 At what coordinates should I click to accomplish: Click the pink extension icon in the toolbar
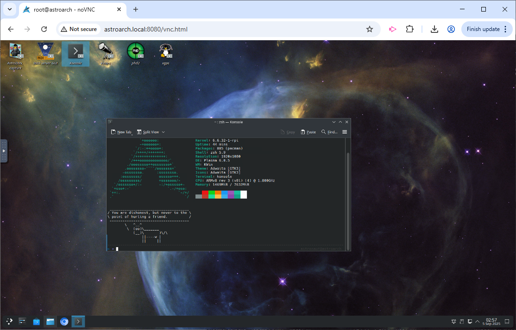392,29
